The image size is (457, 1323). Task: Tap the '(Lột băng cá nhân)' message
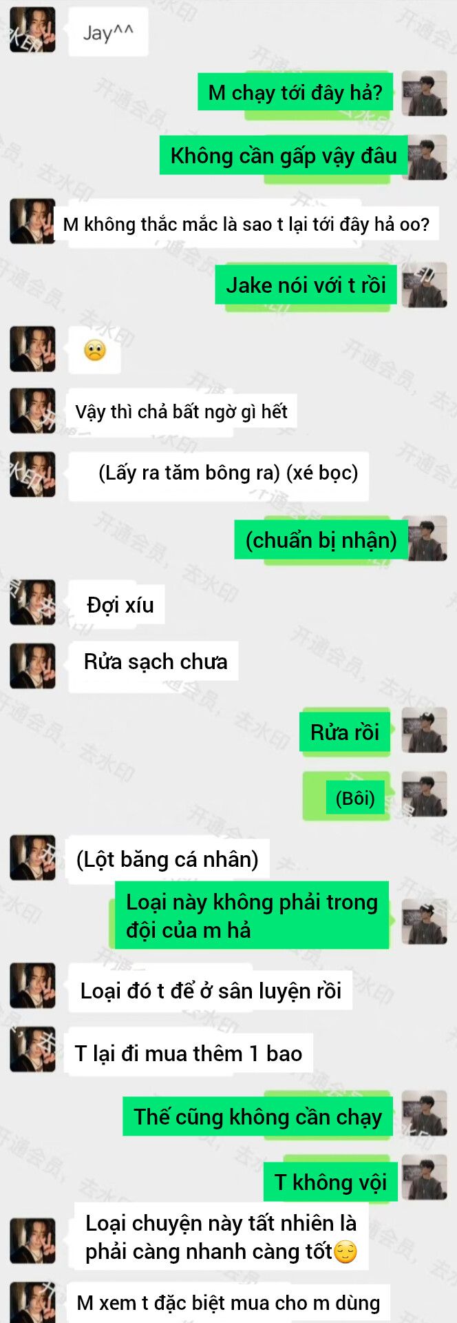(167, 859)
